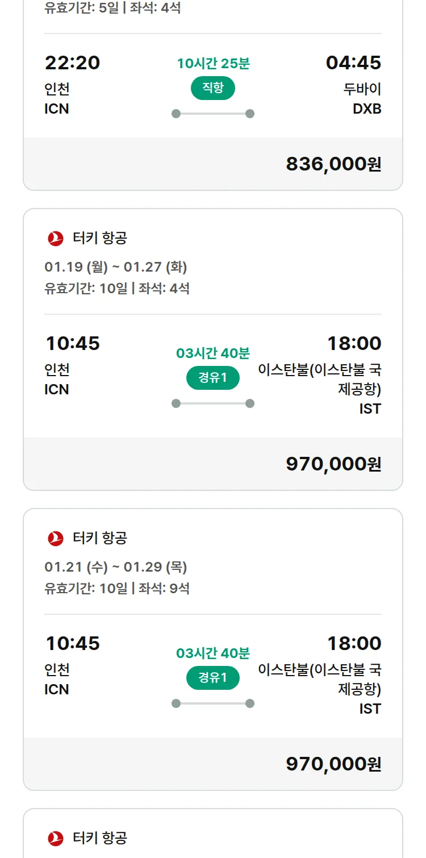Image resolution: width=426 pixels, height=858 pixels.
Task: Tap 유효기간 10일, 좌석 9석 info line
Action: (117, 588)
